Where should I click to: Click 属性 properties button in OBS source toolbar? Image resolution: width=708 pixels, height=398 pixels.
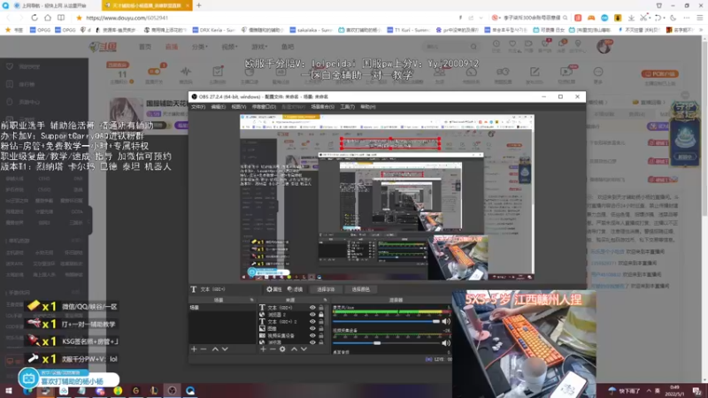click(274, 289)
